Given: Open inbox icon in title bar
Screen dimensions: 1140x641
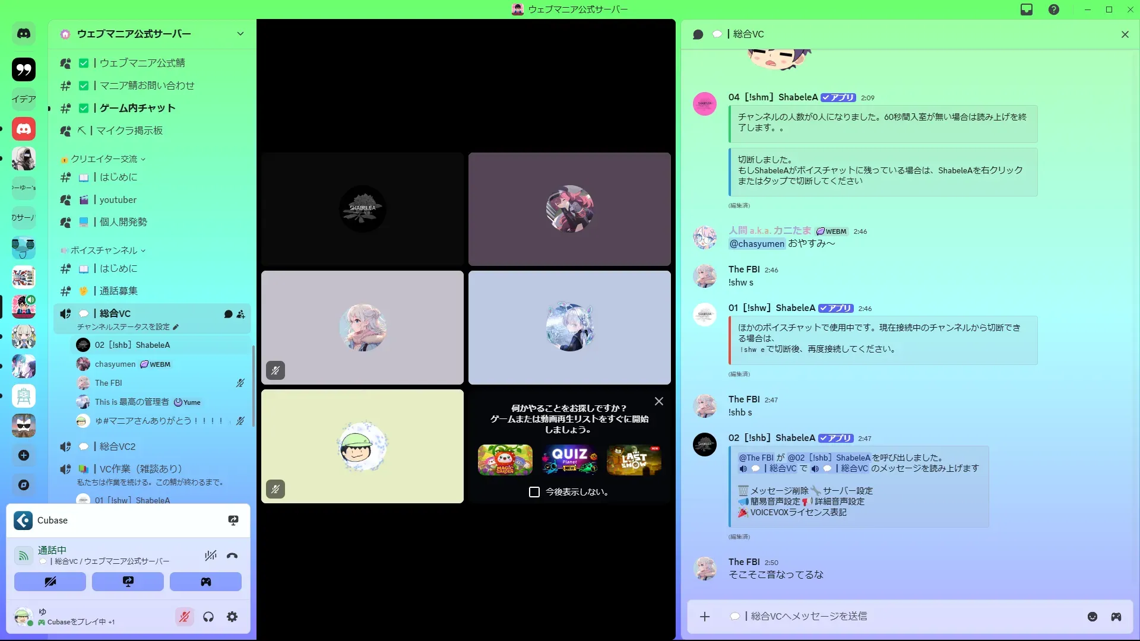Looking at the screenshot, I should click(1027, 9).
